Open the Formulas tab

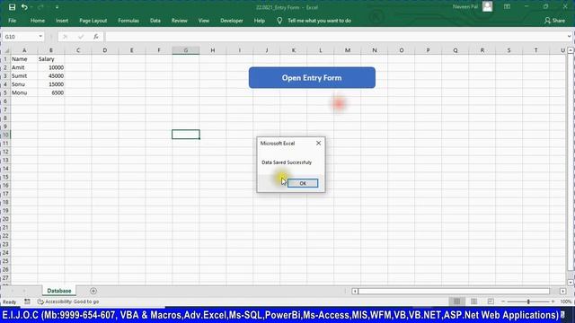pos(128,21)
